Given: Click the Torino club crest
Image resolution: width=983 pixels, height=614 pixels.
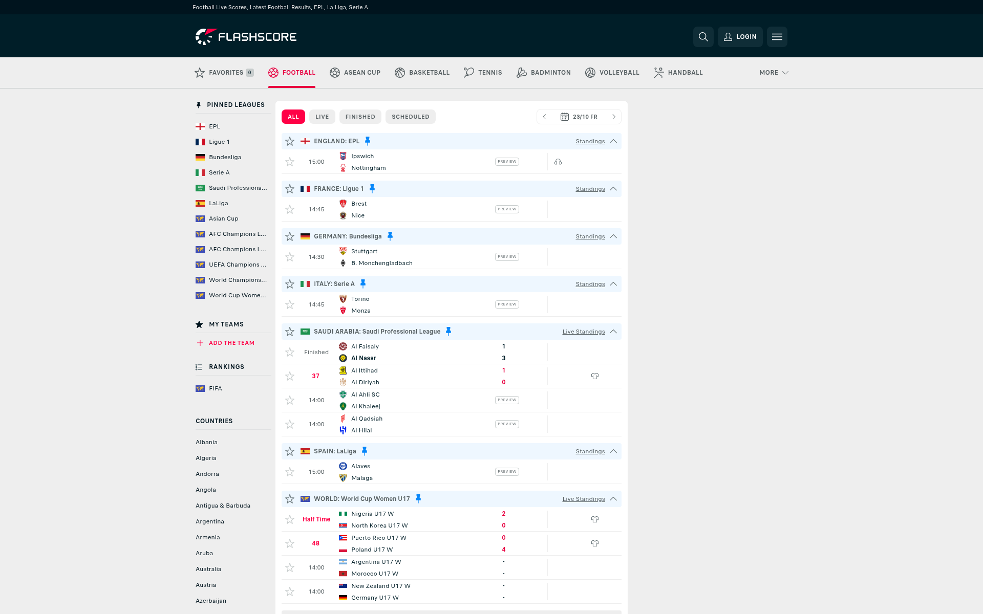Looking at the screenshot, I should [343, 299].
